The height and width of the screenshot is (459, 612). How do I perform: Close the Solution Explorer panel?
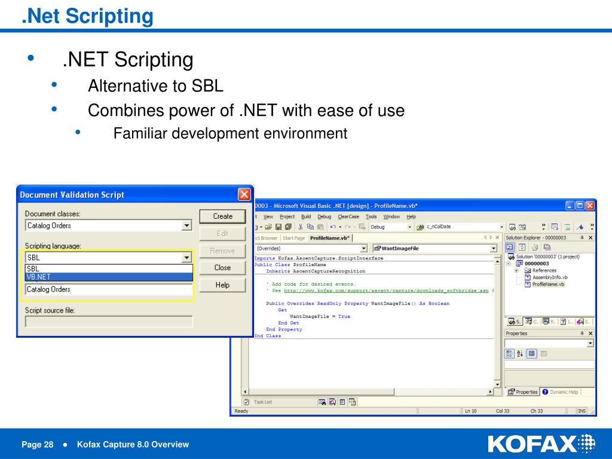point(590,237)
